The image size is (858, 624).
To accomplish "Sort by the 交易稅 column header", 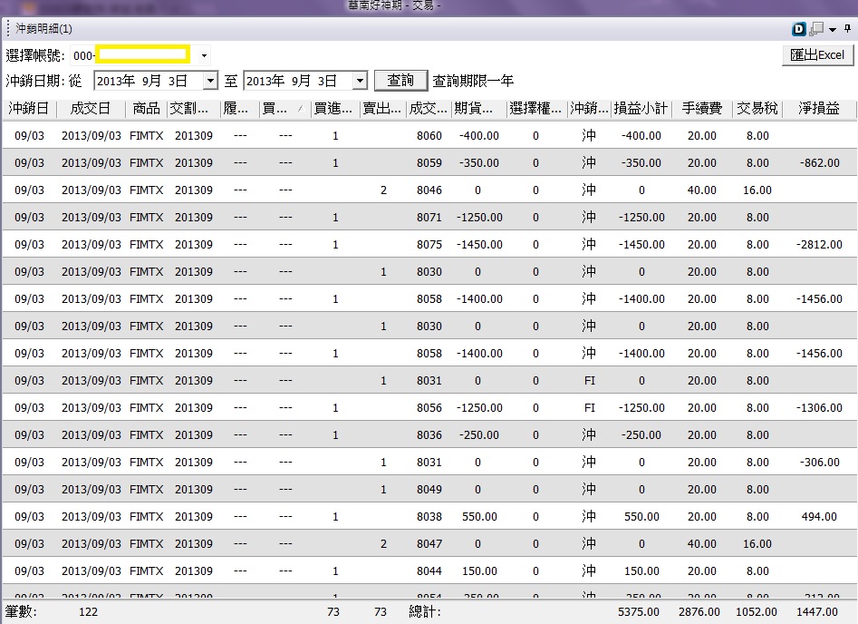I will (x=757, y=109).
